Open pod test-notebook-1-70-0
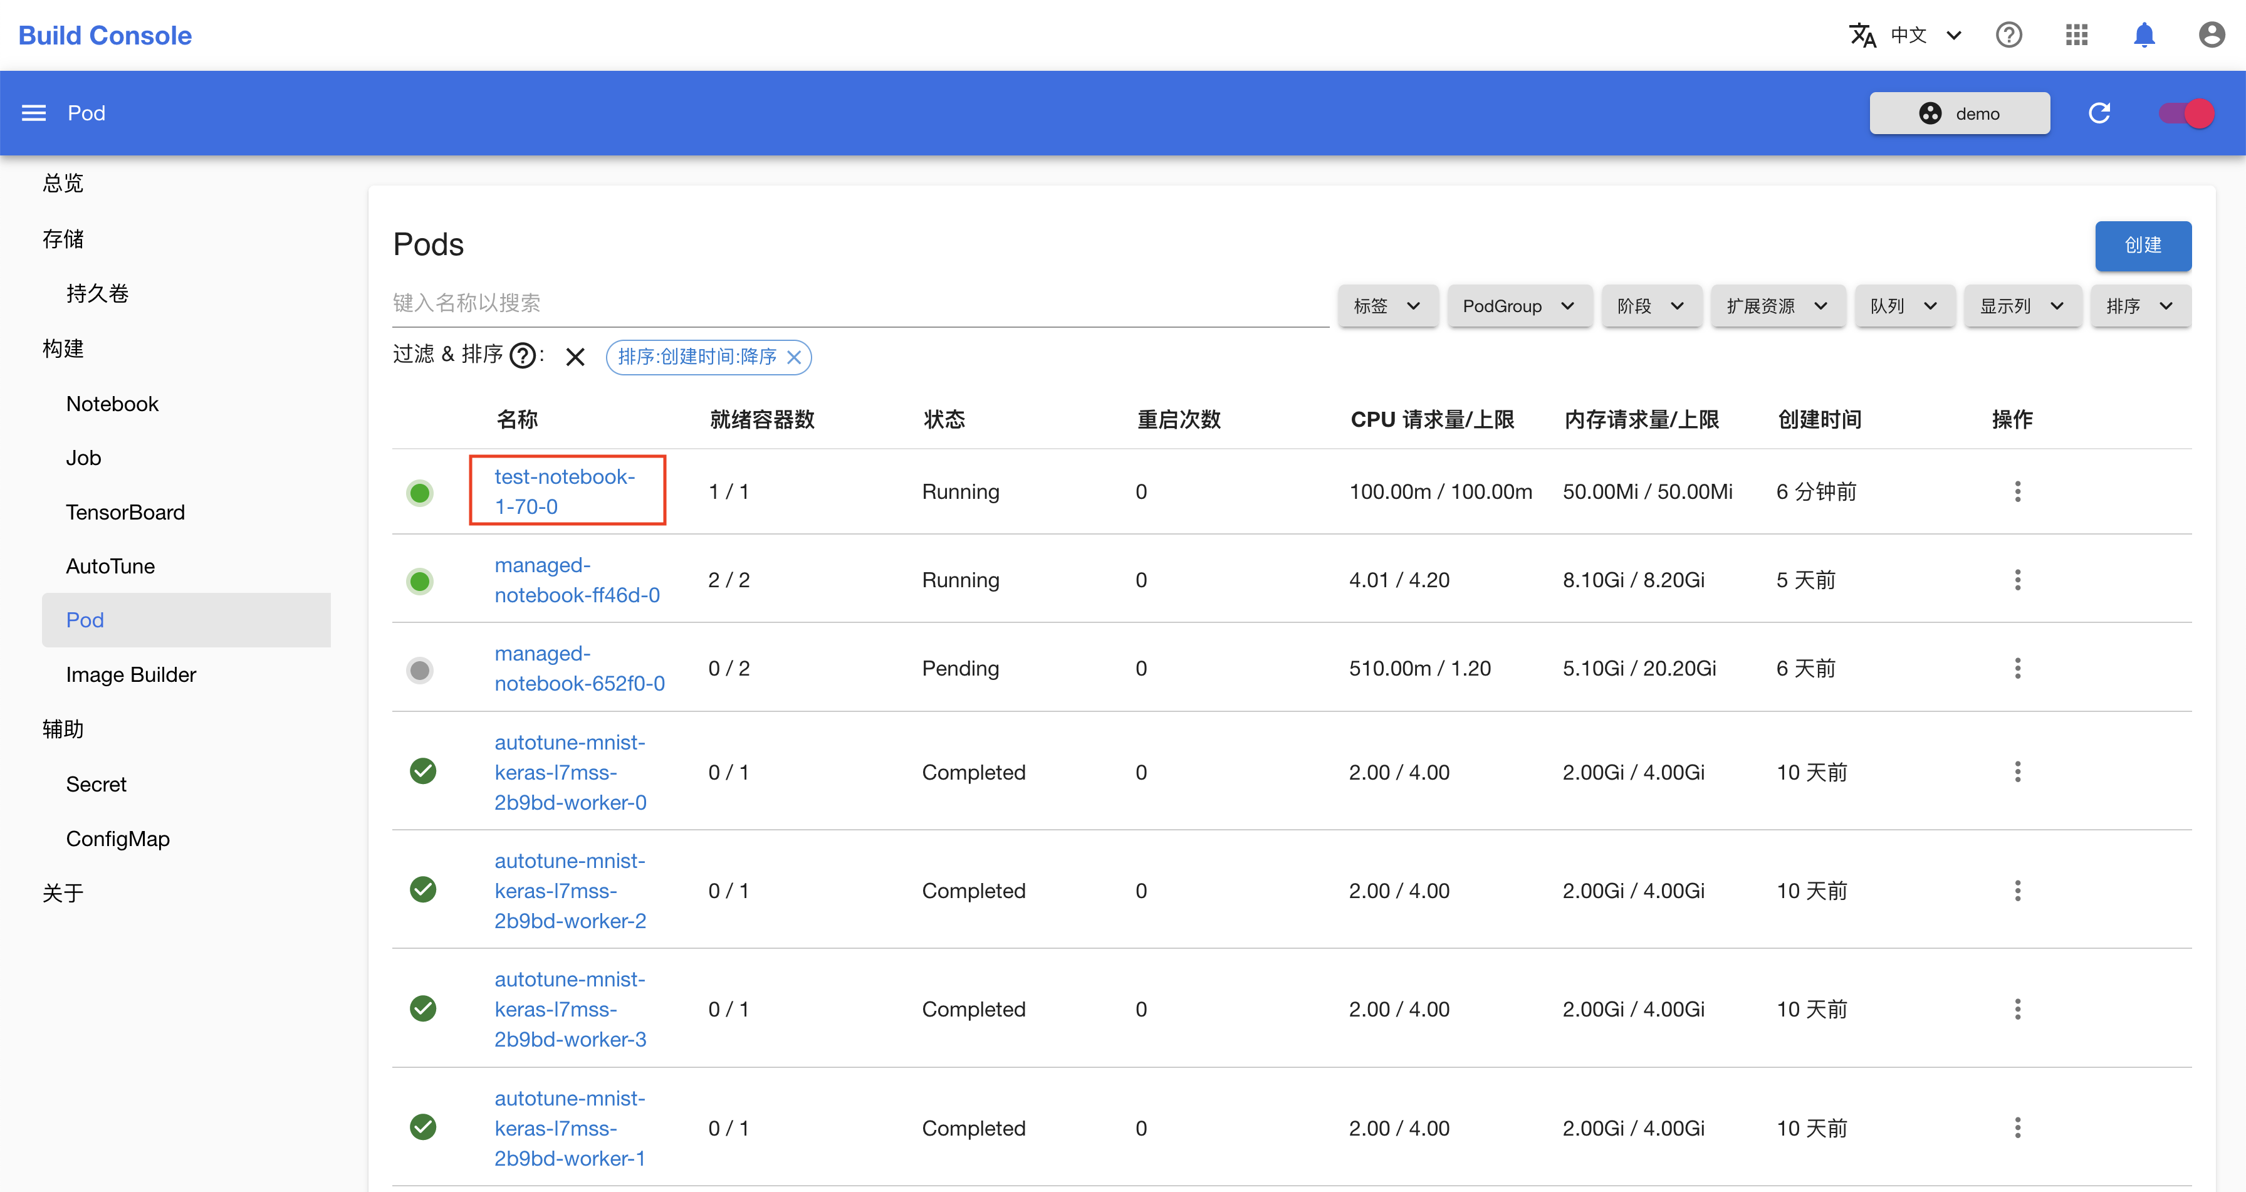Screen dimensions: 2246x1192 565,491
